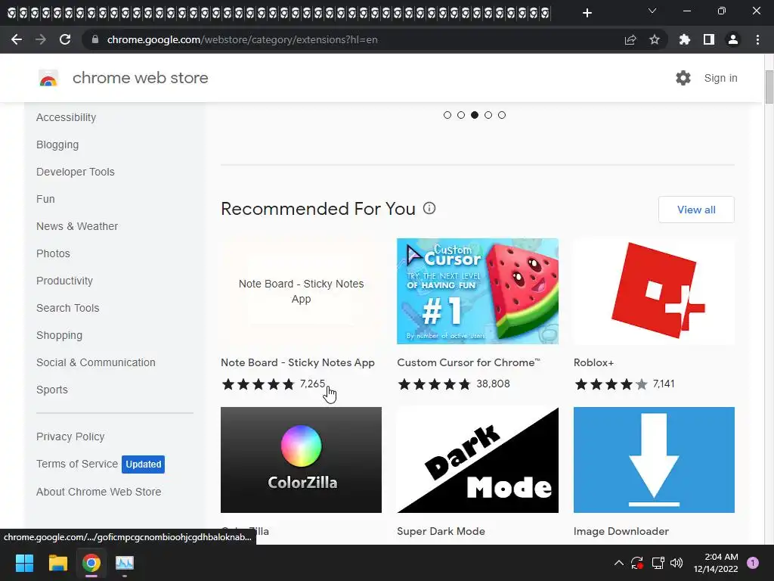Open the Fun category
Screen dimensions: 774x581
click(x=45, y=199)
